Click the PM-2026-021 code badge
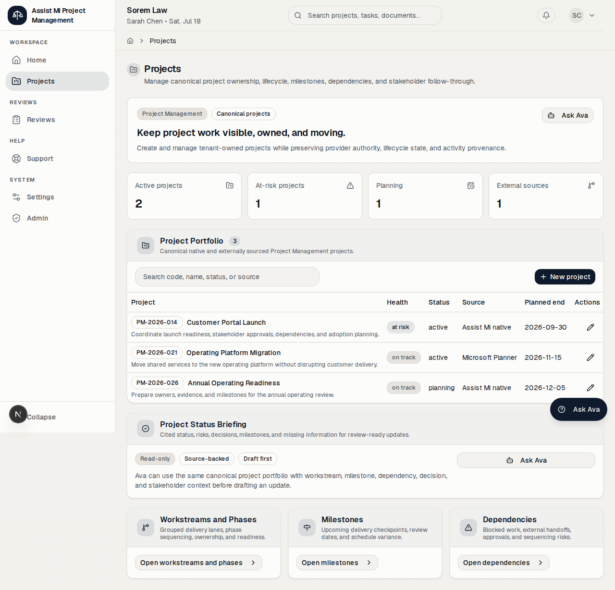This screenshot has height=590, width=615. 157,353
